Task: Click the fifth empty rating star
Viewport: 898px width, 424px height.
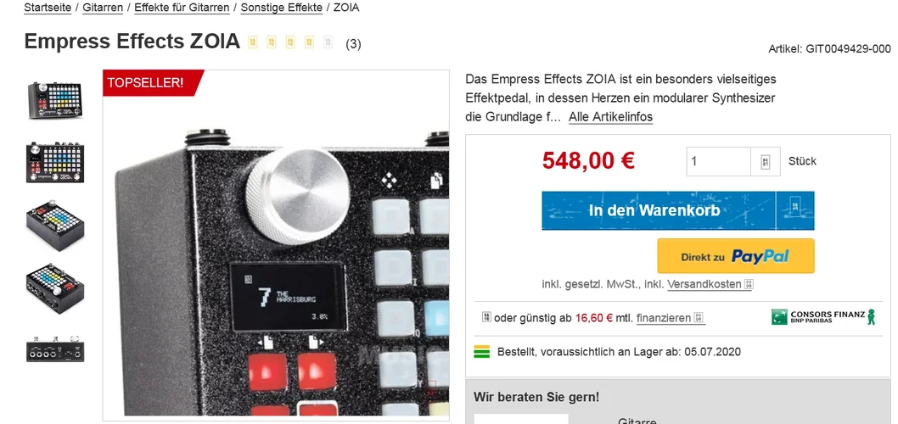Action: (x=328, y=42)
